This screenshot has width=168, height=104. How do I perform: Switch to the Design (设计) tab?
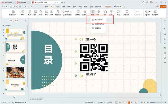coord(58,7)
